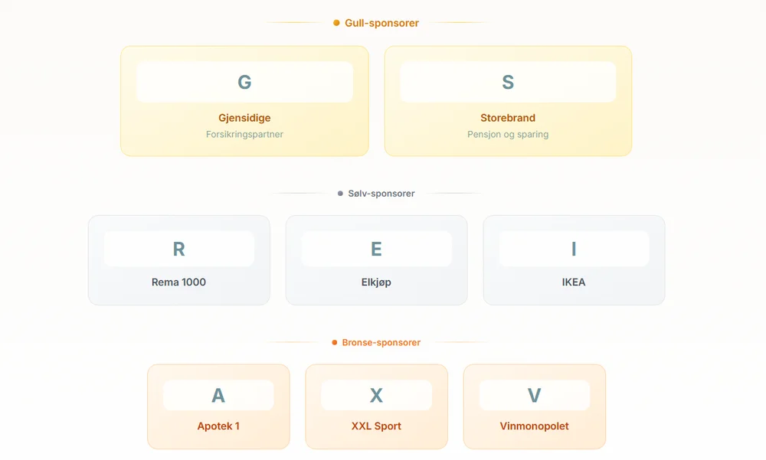766x460 pixels.
Task: Click the Vinmonopolet "V" logo
Action: click(534, 395)
